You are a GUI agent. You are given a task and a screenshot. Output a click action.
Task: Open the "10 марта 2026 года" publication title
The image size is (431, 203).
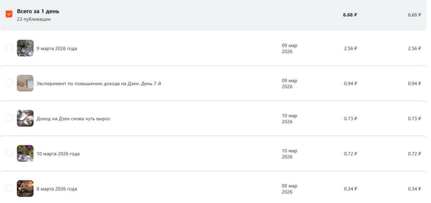tap(58, 154)
